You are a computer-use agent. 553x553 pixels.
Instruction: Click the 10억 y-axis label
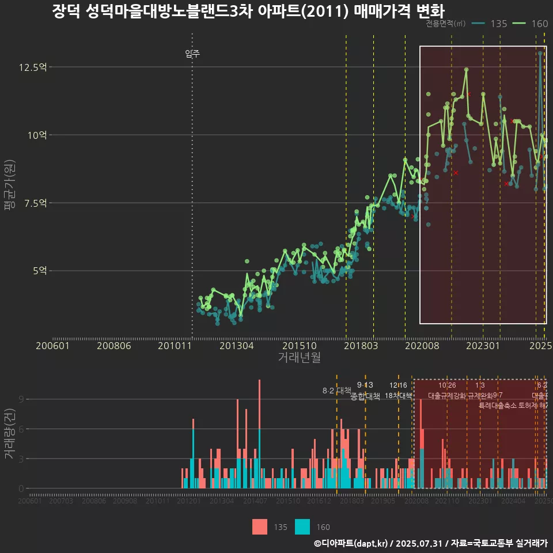[37, 135]
